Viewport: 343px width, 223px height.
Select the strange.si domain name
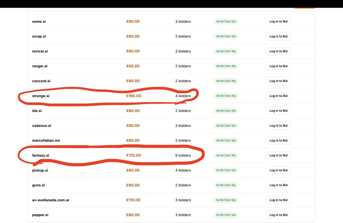click(41, 96)
